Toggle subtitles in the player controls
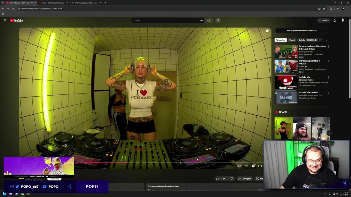 247,166
